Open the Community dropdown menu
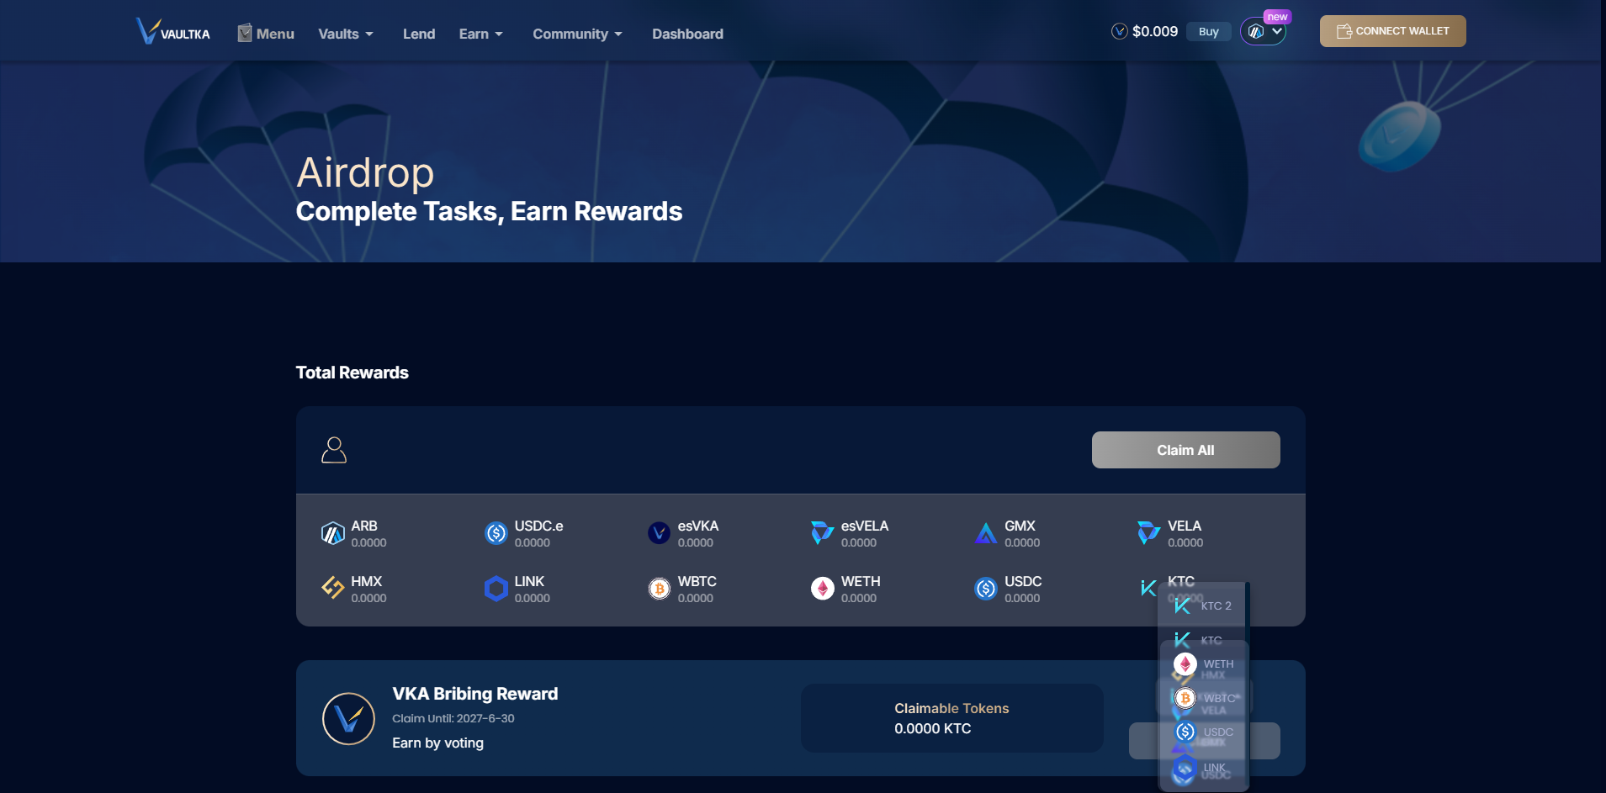Image resolution: width=1606 pixels, height=793 pixels. click(577, 34)
